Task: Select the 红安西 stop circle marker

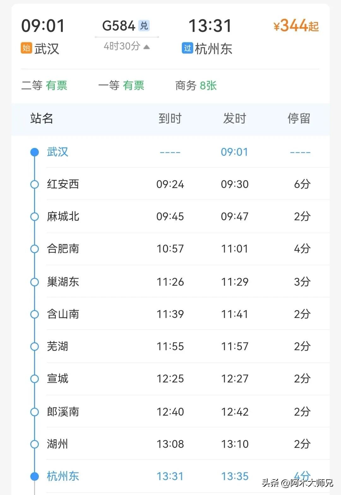Action: pos(34,184)
